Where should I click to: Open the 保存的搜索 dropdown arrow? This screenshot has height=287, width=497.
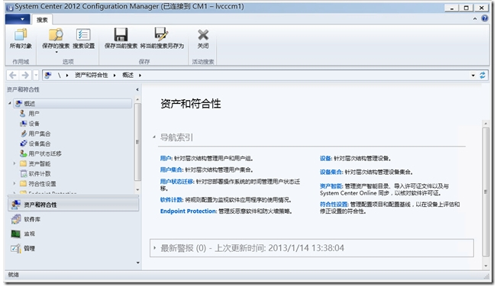[56, 52]
